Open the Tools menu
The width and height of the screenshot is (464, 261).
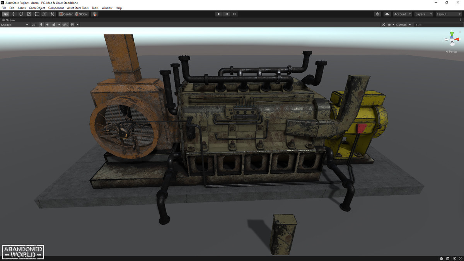click(x=95, y=8)
